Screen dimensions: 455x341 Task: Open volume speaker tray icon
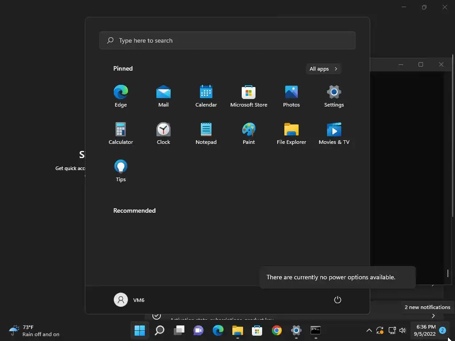(x=403, y=330)
